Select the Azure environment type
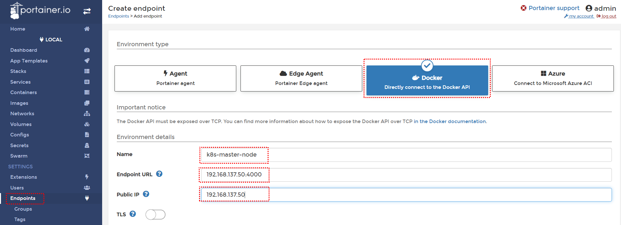 [553, 78]
